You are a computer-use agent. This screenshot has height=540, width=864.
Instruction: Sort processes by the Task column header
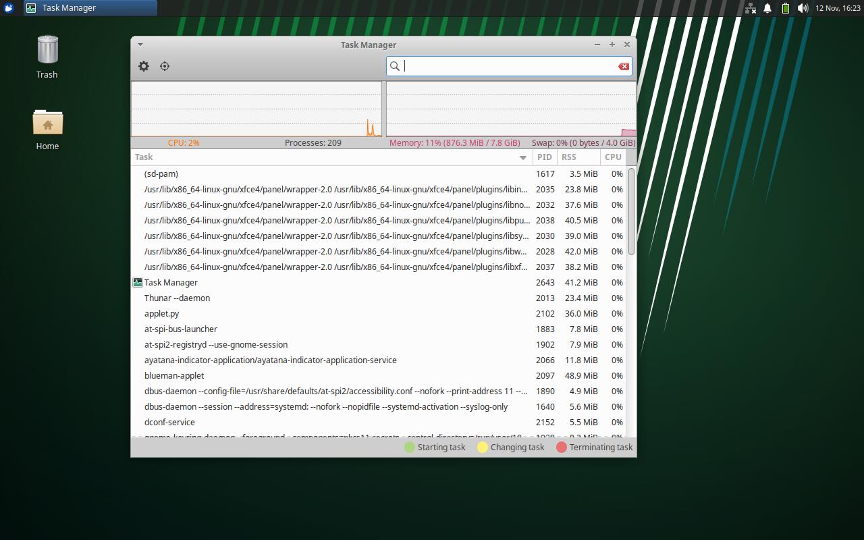pos(331,157)
